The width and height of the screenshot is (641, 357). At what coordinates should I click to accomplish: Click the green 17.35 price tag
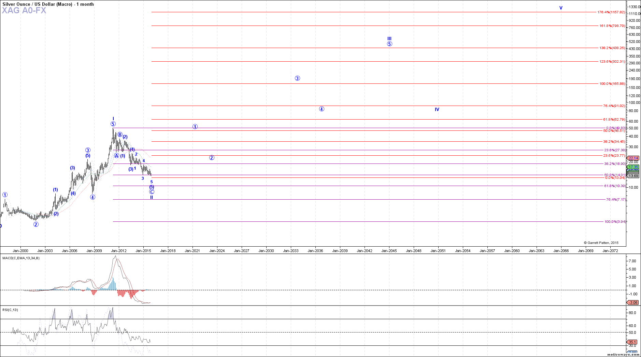tap(633, 167)
